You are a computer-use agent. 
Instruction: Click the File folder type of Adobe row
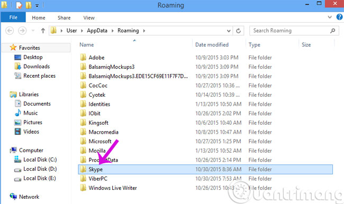(x=260, y=58)
